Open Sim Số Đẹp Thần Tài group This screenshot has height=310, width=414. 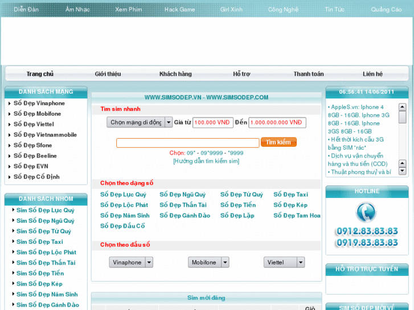(x=46, y=263)
